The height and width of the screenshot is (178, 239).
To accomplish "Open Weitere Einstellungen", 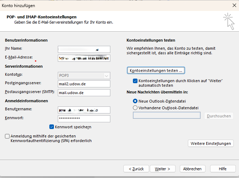I will (x=211, y=143).
